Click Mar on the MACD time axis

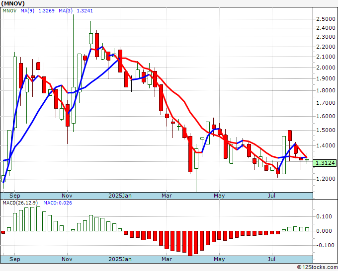[167, 259]
